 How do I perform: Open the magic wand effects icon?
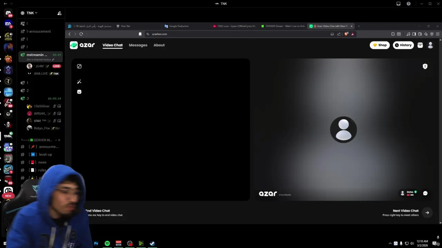tap(79, 82)
